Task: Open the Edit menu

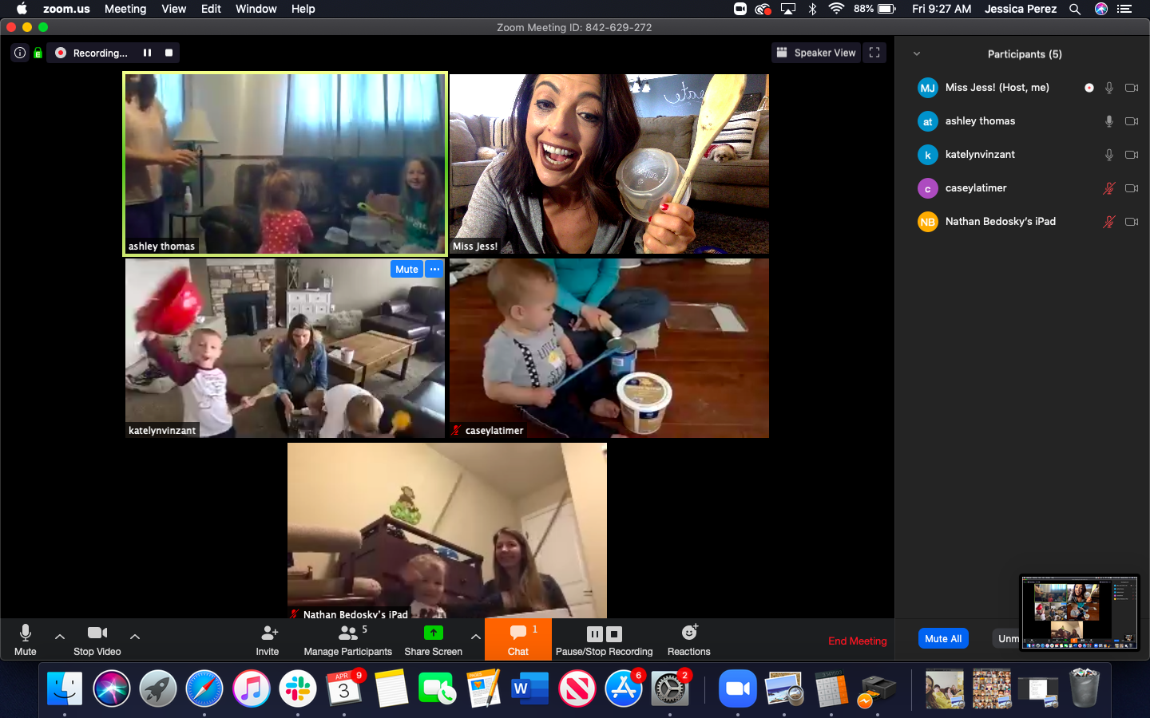Action: point(211,9)
